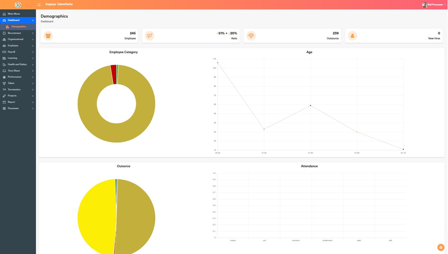Click the Time Sheet laptop icon

[4, 71]
